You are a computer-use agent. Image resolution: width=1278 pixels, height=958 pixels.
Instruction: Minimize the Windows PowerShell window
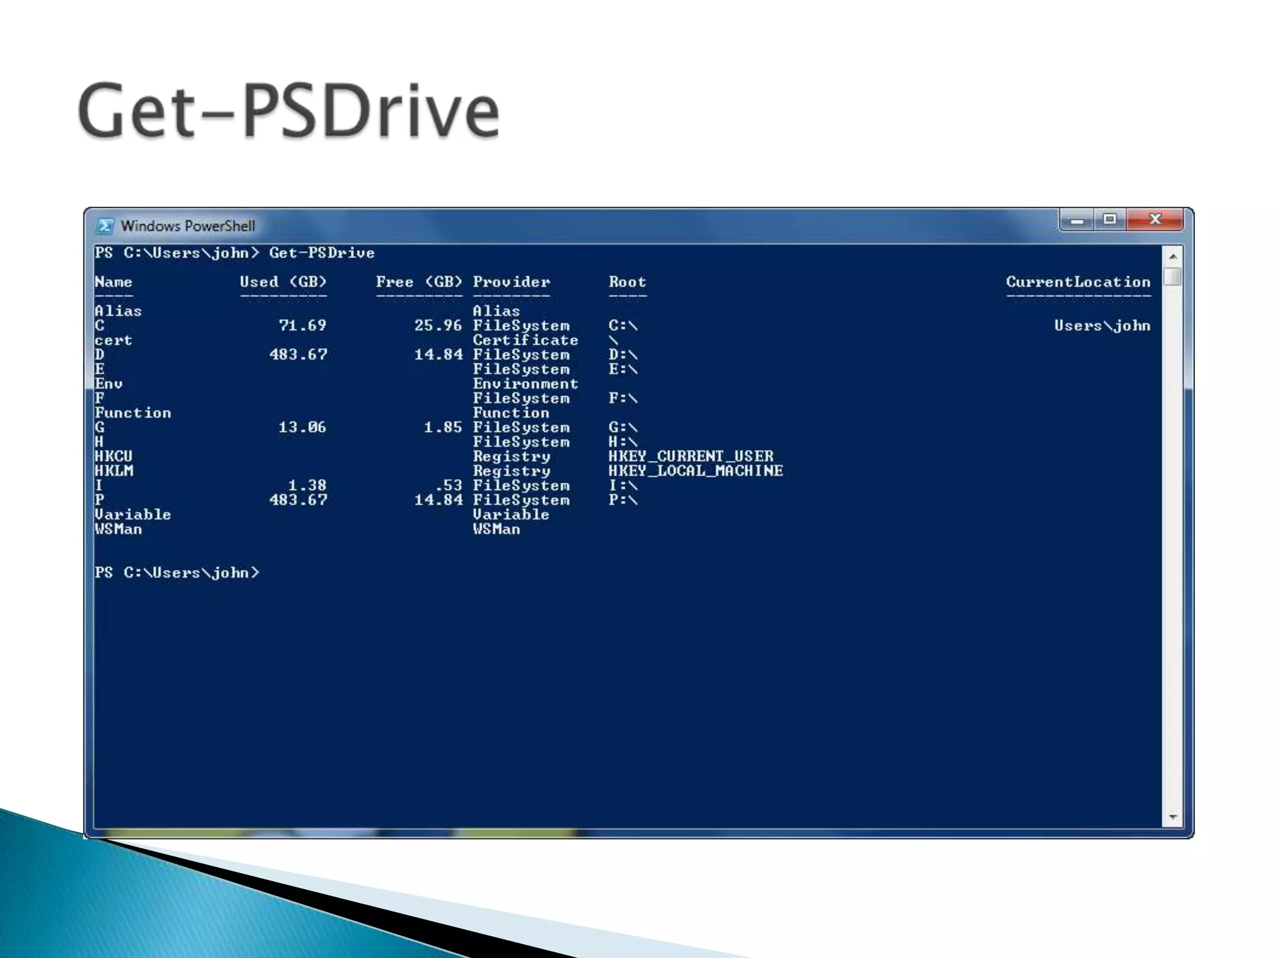[1076, 220]
